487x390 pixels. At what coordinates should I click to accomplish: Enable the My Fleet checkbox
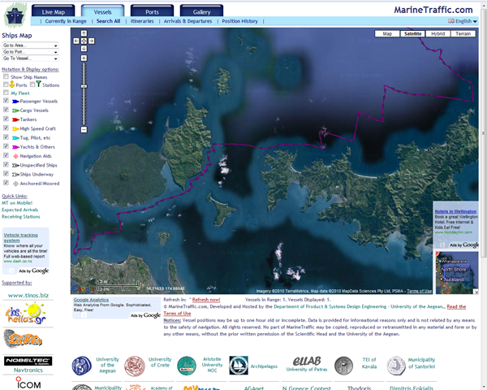pyautogui.click(x=6, y=93)
